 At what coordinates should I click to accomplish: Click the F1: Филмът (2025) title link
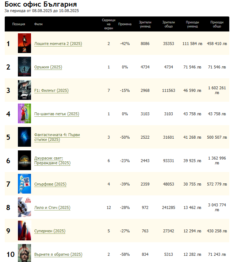point(51,91)
